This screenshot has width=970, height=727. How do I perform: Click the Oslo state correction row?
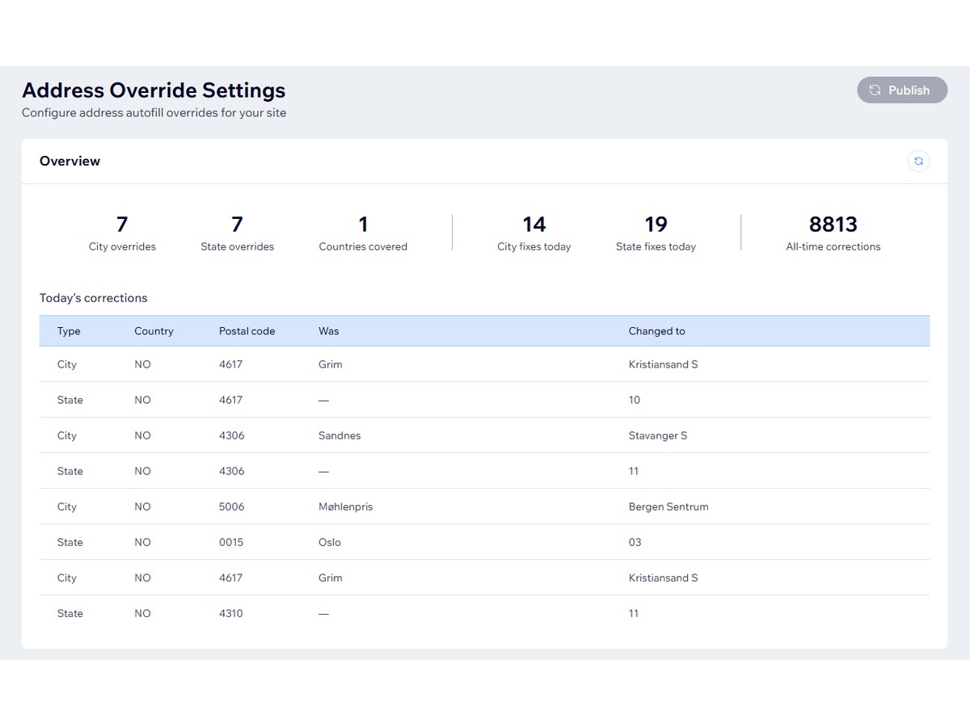(x=484, y=542)
